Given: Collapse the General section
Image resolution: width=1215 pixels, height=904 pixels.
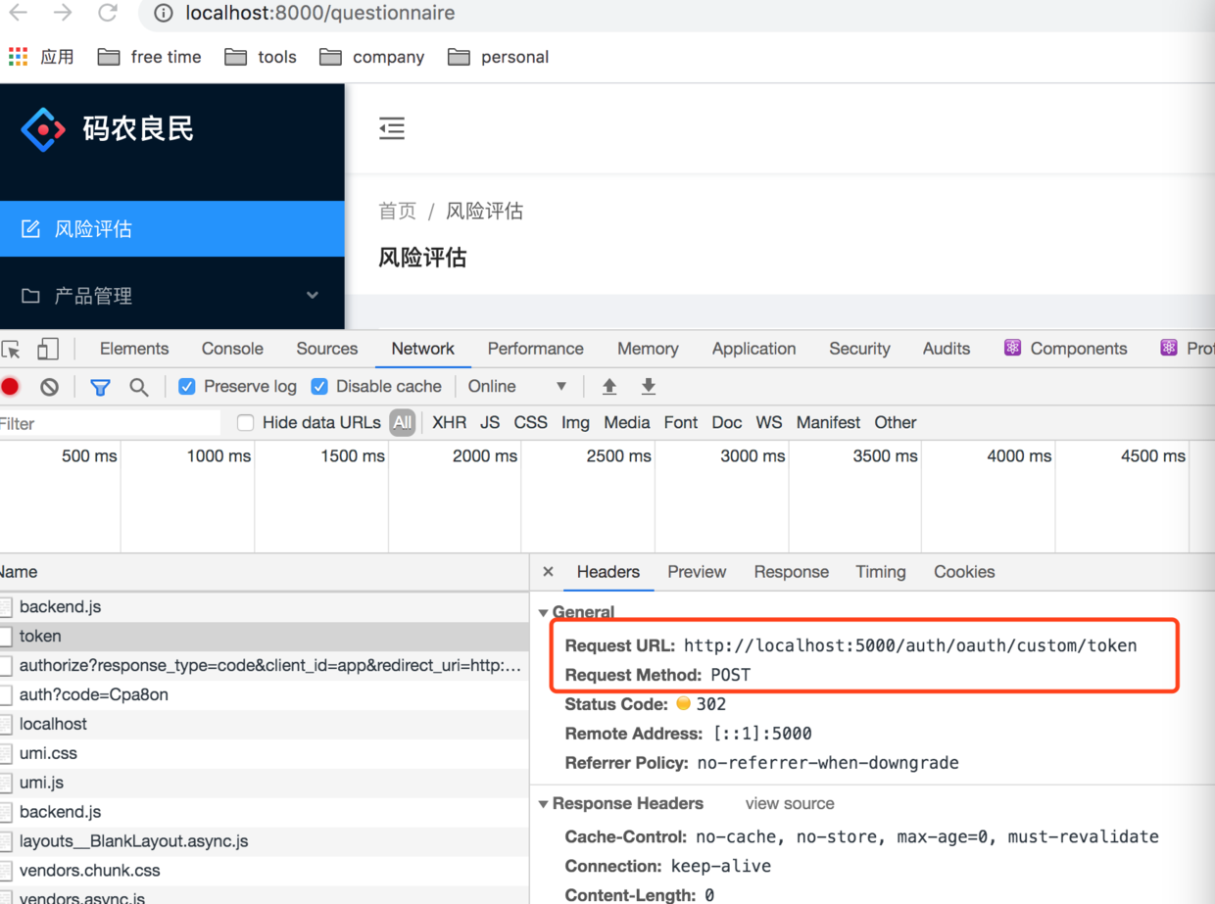Looking at the screenshot, I should (x=544, y=613).
